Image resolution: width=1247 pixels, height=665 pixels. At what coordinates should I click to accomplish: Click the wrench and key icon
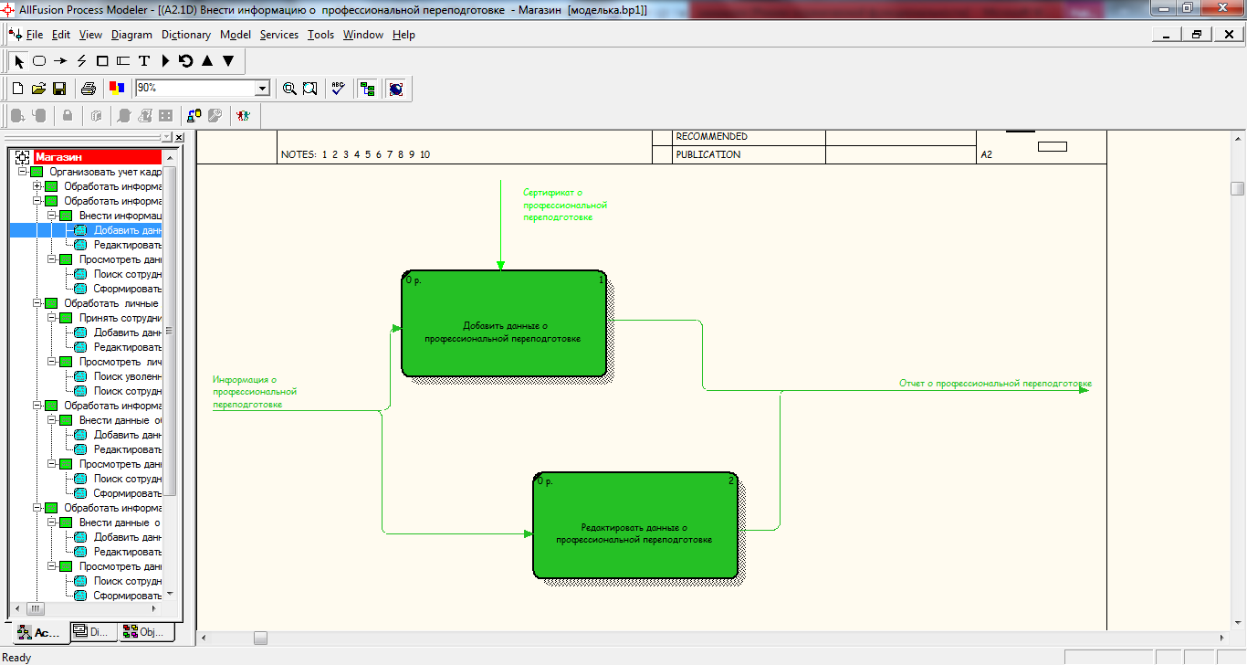pyautogui.click(x=215, y=116)
